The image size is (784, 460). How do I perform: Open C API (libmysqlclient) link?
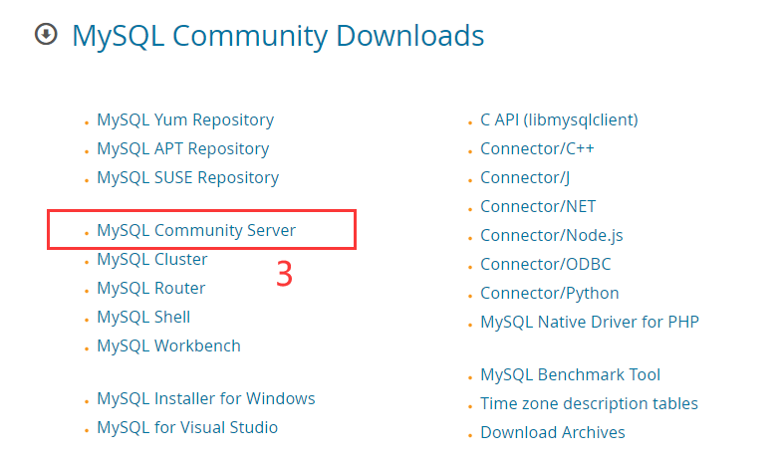pyautogui.click(x=559, y=120)
